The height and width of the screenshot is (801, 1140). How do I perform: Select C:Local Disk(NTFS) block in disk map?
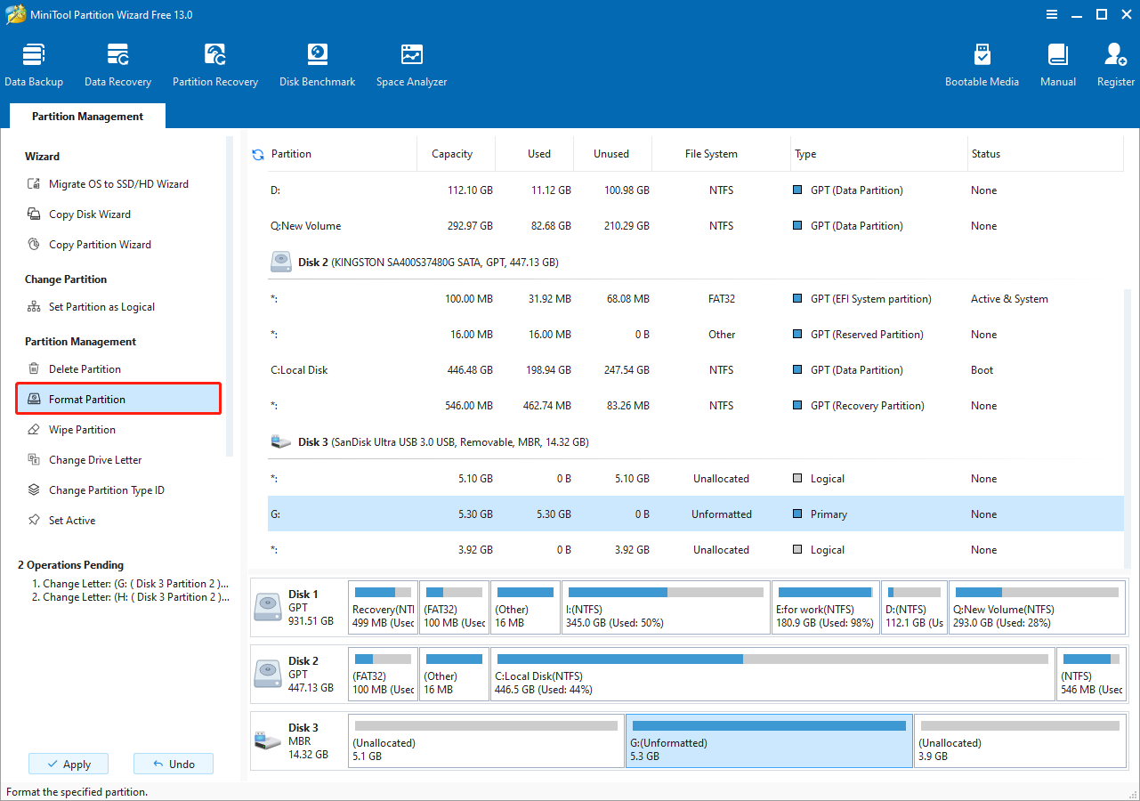pos(772,674)
